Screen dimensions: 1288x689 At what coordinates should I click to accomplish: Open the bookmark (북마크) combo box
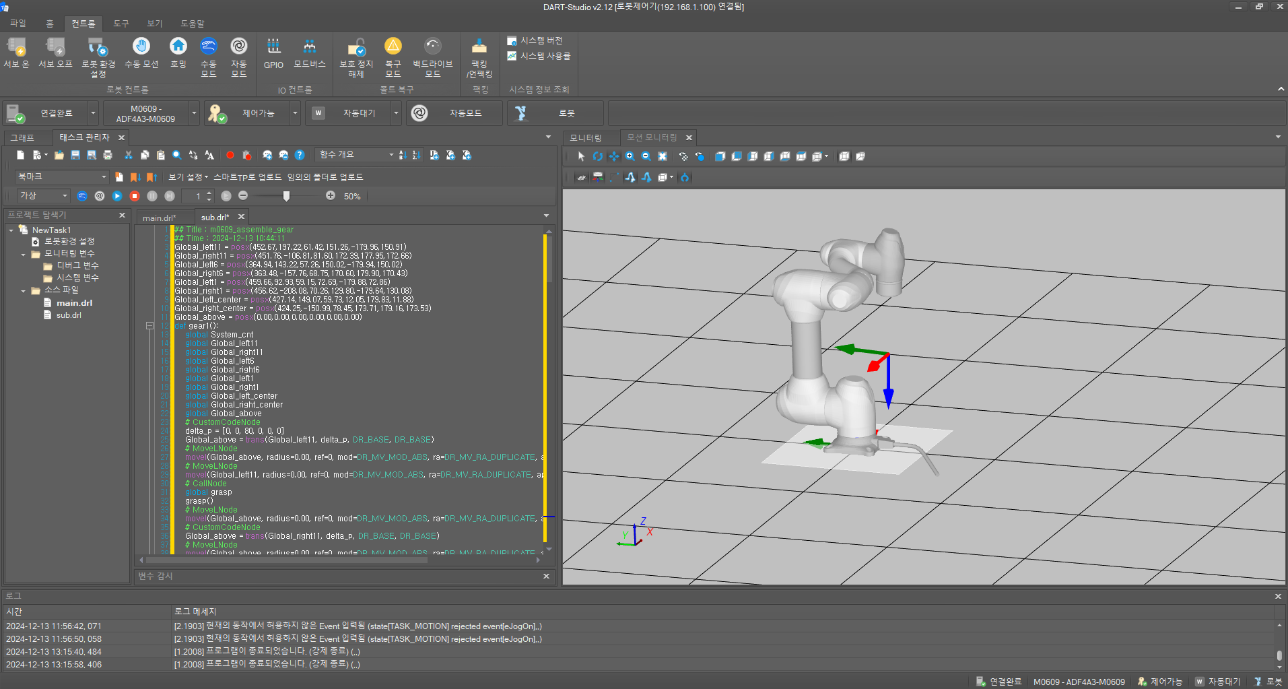[x=61, y=176]
